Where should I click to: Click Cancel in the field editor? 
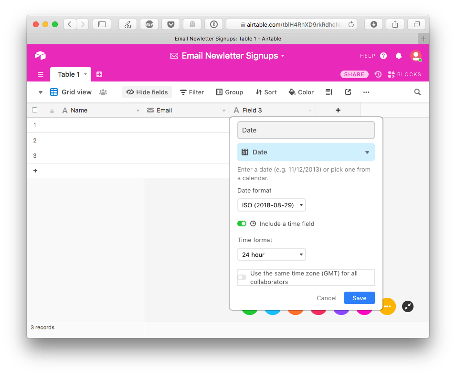[327, 298]
